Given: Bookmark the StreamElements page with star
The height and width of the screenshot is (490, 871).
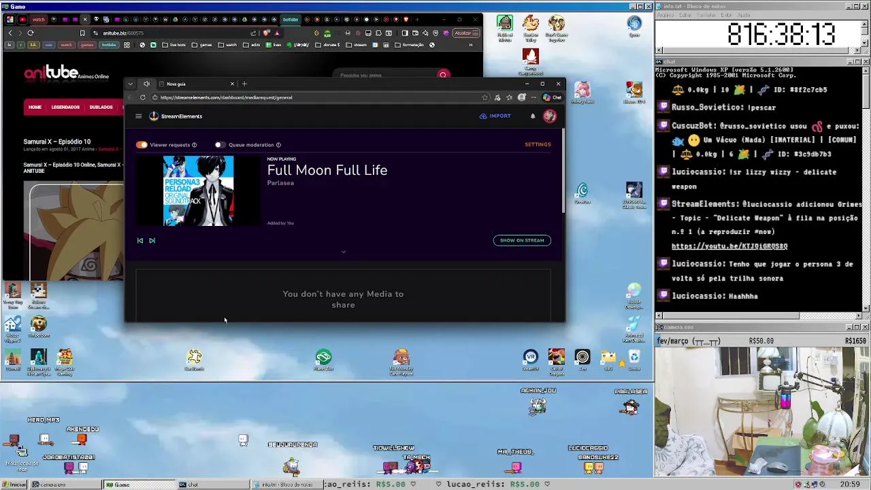Looking at the screenshot, I should pos(484,97).
